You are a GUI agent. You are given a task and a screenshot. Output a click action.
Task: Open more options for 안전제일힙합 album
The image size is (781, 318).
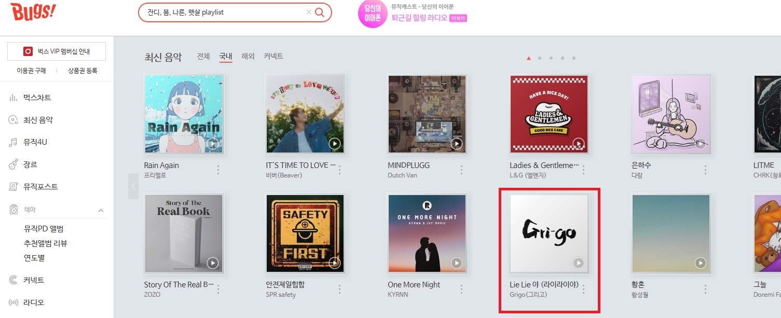point(340,289)
